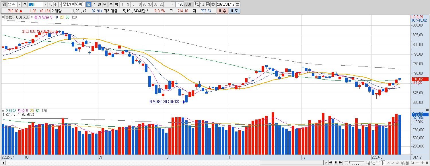Viewport: 430px width, 166px height.
Task: Open the calendar date picker icon
Action: click(x=238, y=4)
